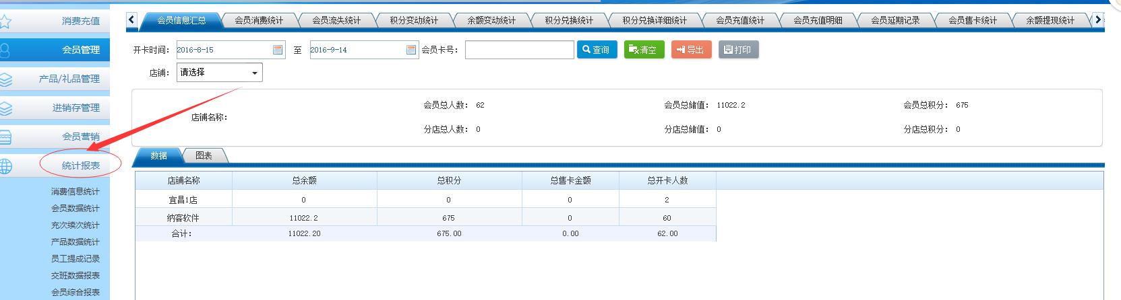Click the 查询 search button

pos(597,50)
